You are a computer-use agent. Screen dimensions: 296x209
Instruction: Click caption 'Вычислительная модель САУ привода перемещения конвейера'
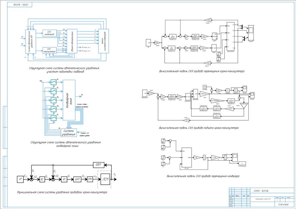pos(203,176)
